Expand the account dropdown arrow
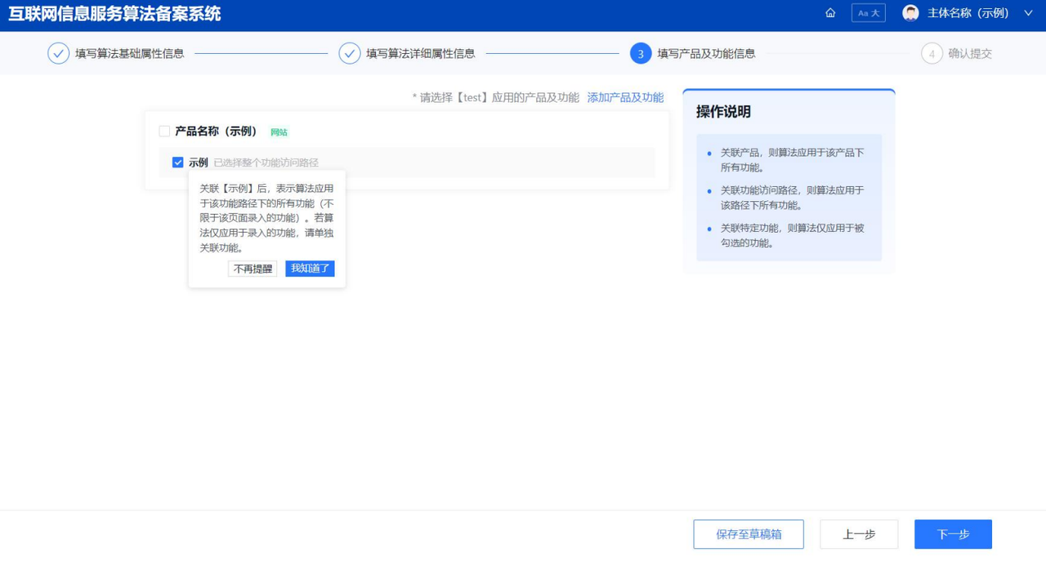This screenshot has width=1046, height=575. 1028,13
